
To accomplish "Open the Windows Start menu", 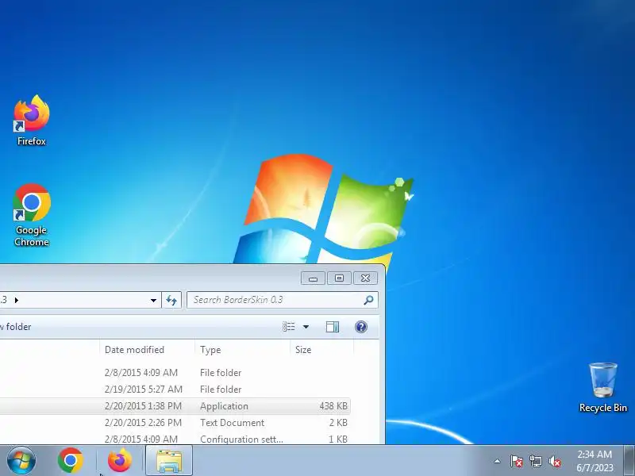I will tap(21, 461).
